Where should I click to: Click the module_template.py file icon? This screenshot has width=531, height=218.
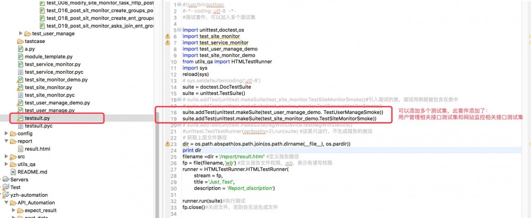[20, 57]
